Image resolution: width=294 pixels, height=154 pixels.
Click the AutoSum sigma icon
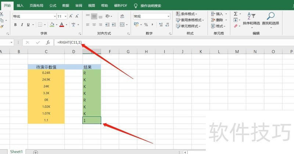point(236,14)
